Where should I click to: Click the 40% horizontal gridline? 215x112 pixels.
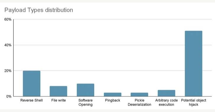point(113,45)
